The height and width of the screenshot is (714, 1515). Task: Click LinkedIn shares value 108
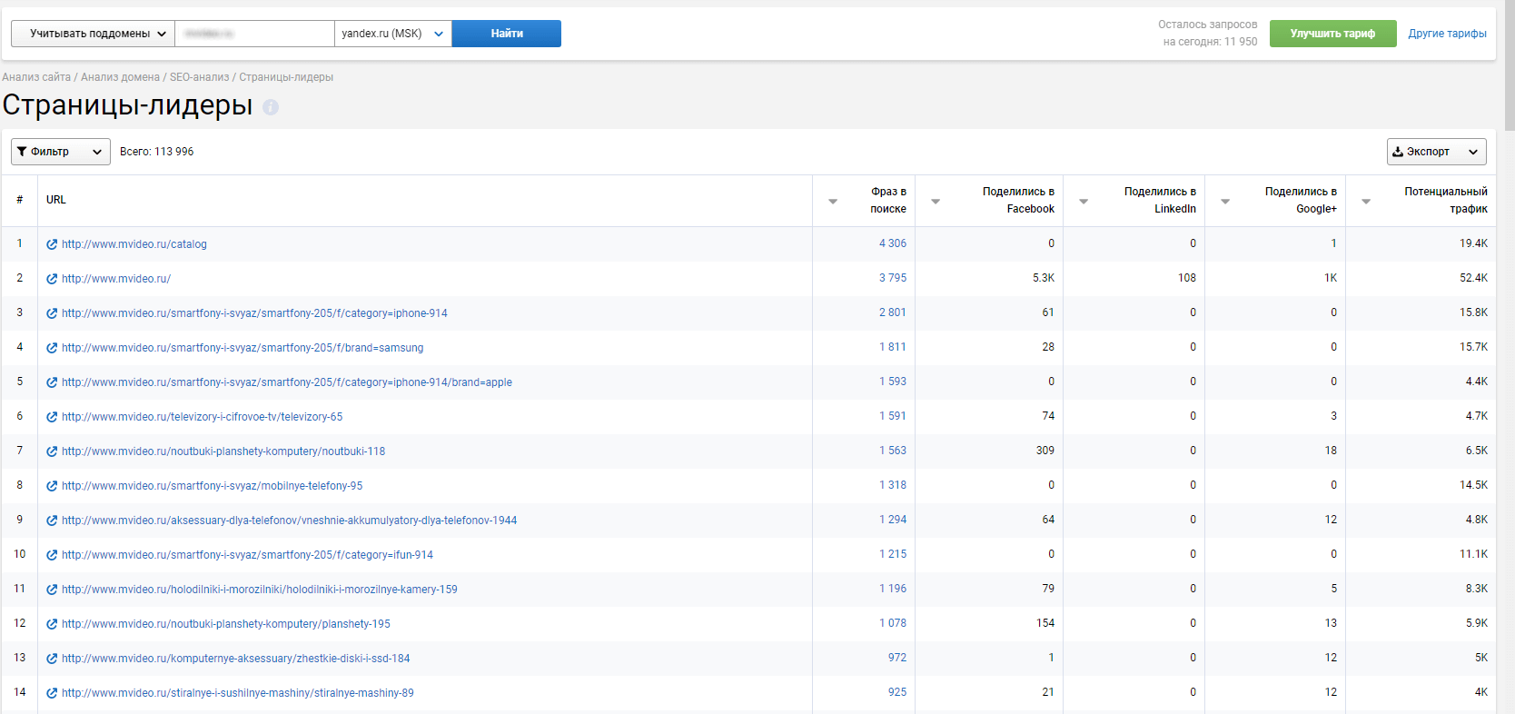coord(1187,278)
